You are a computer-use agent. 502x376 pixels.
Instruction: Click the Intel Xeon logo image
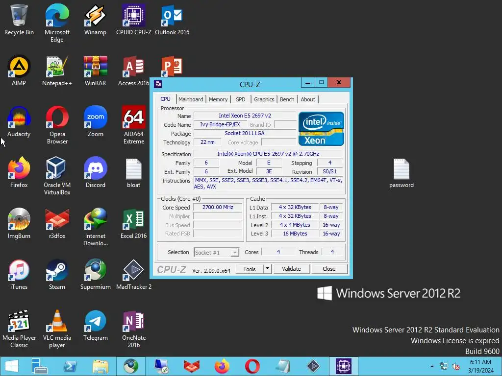(x=321, y=129)
